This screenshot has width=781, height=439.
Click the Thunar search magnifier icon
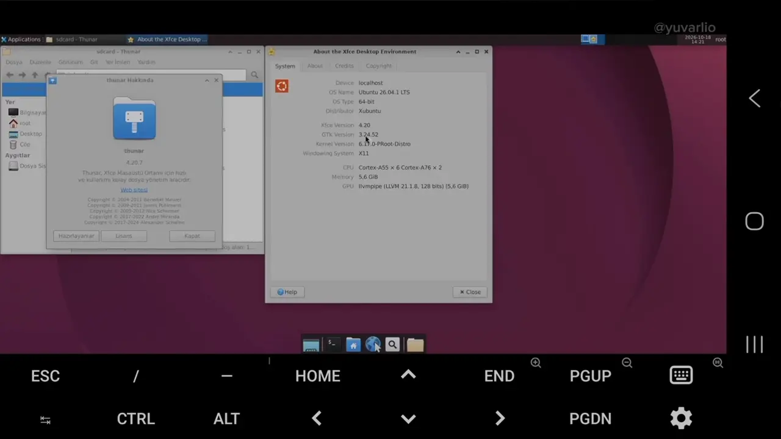coord(254,75)
